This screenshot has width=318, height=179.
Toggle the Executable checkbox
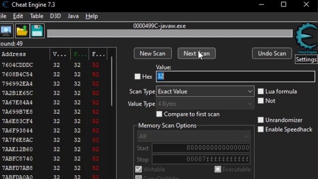click(x=218, y=169)
